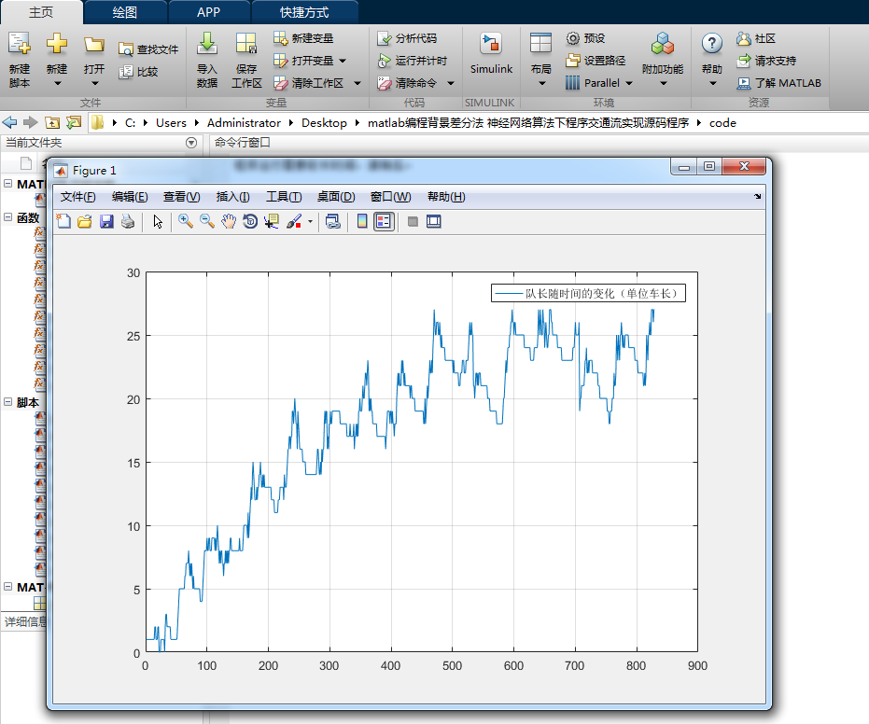
Task: Print the figure using printer icon
Action: (x=128, y=221)
